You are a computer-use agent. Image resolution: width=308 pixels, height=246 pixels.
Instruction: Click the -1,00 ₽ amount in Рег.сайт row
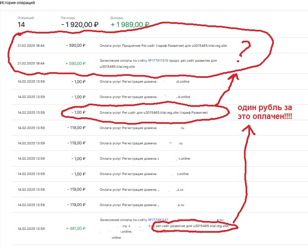(x=79, y=113)
